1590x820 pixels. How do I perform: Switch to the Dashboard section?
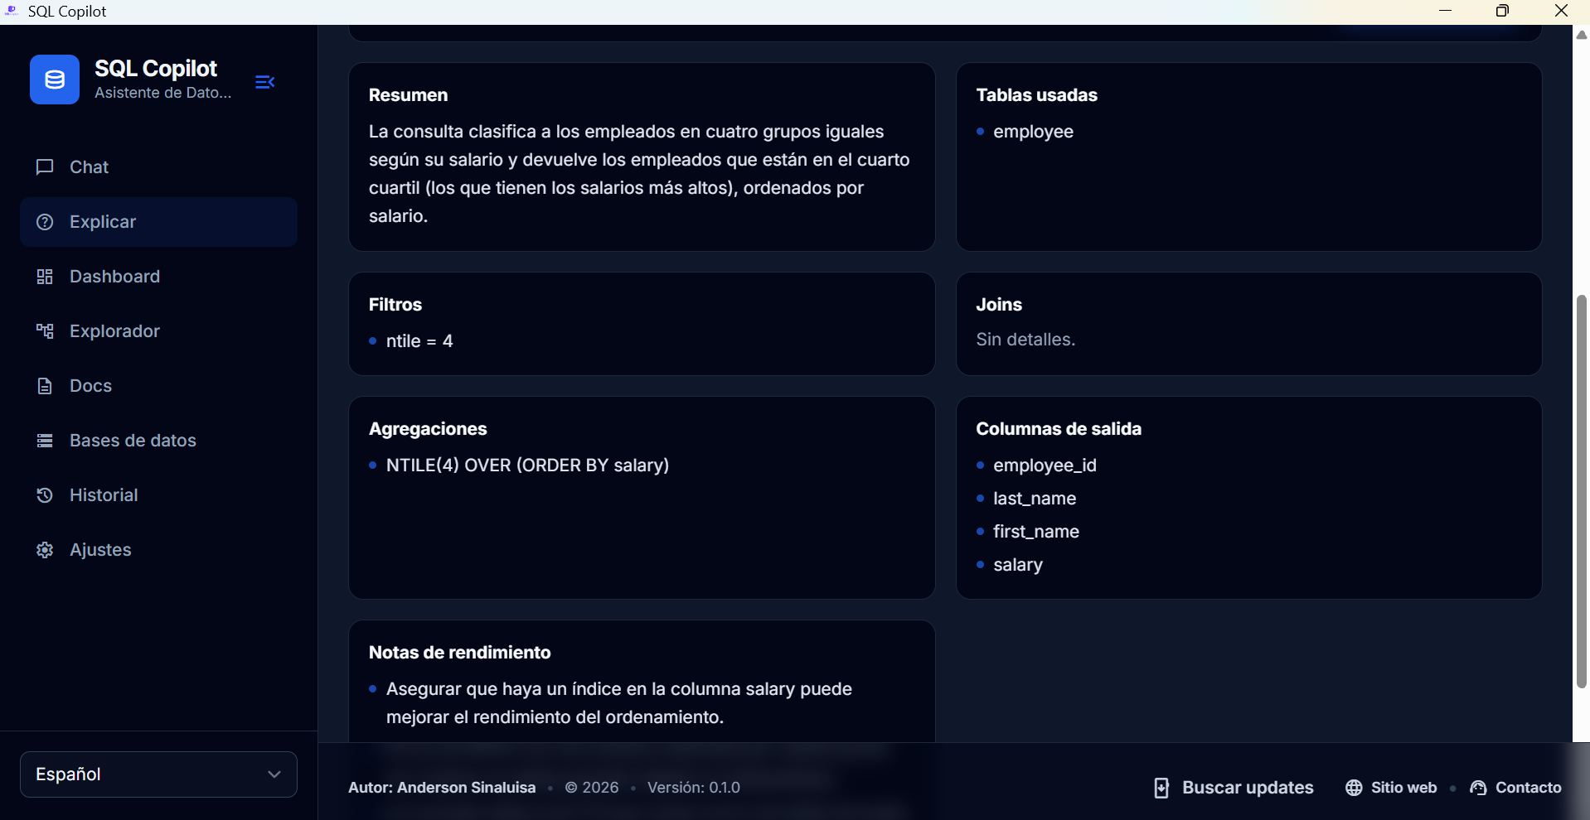click(114, 276)
